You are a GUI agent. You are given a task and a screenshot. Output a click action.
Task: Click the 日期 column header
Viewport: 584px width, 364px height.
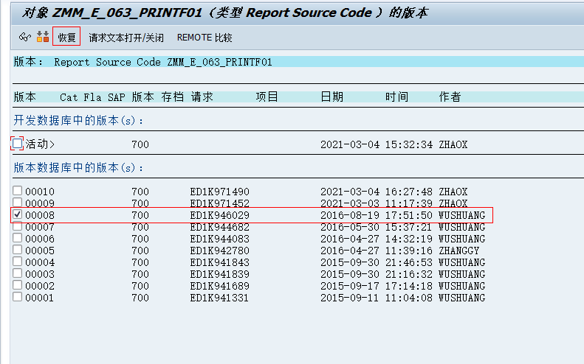[x=331, y=97]
